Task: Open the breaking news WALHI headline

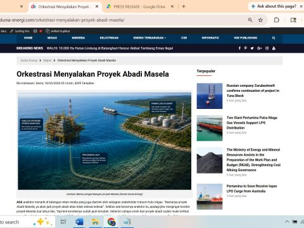Action: click(110, 48)
